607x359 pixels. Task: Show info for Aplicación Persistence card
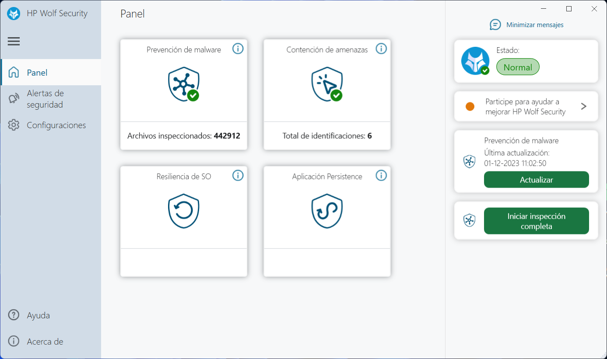tap(381, 175)
